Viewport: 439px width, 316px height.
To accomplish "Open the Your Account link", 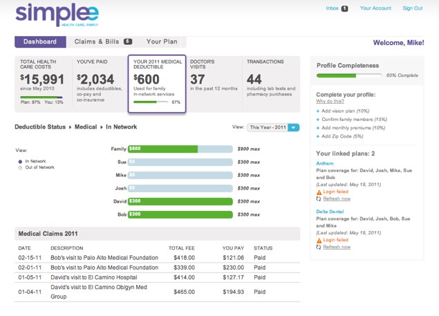I will (x=376, y=9).
